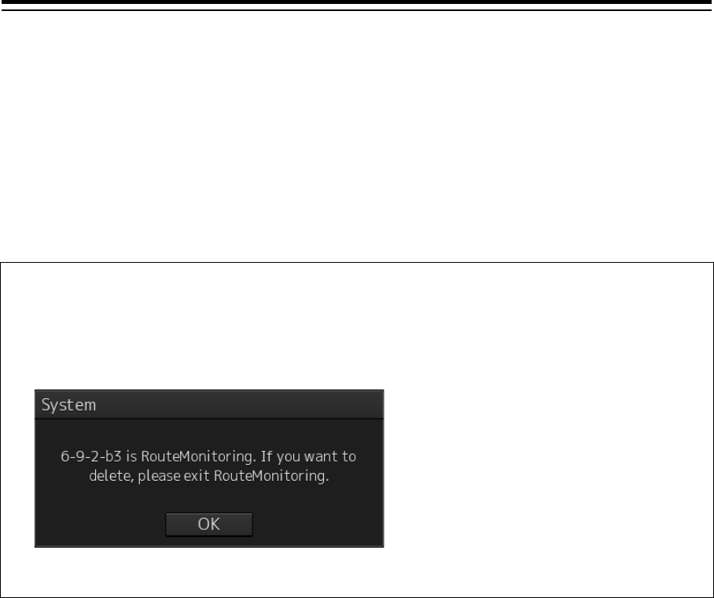The height and width of the screenshot is (598, 714).
Task: Click the thick horizontal rule at page top
Action: click(x=357, y=2)
